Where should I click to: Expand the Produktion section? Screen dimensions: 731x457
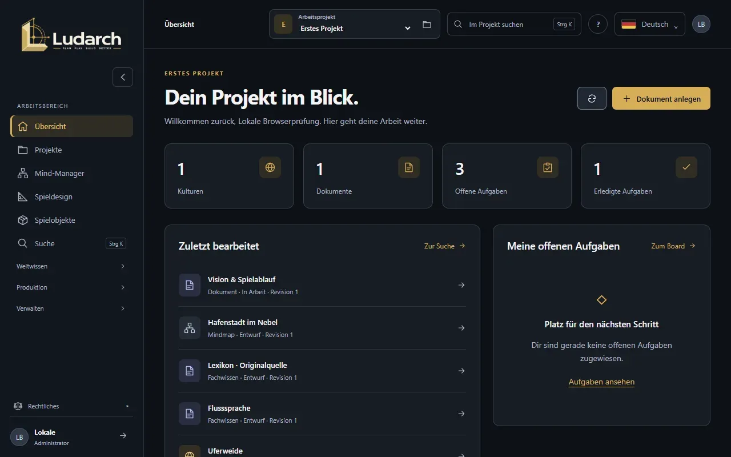click(71, 287)
